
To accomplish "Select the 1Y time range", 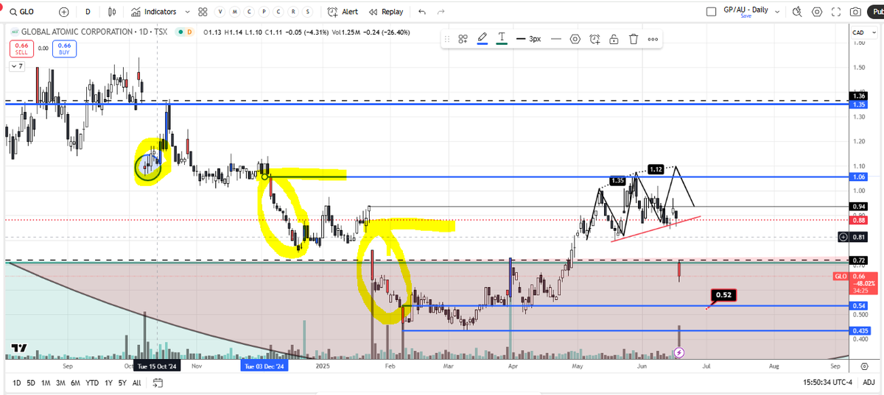I will coord(108,382).
